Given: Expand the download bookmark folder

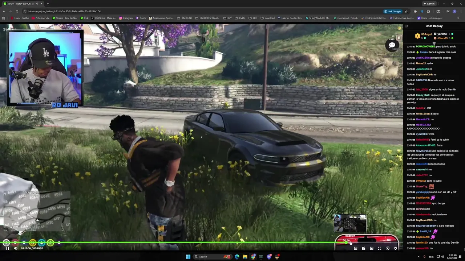Looking at the screenshot, I should point(268,18).
